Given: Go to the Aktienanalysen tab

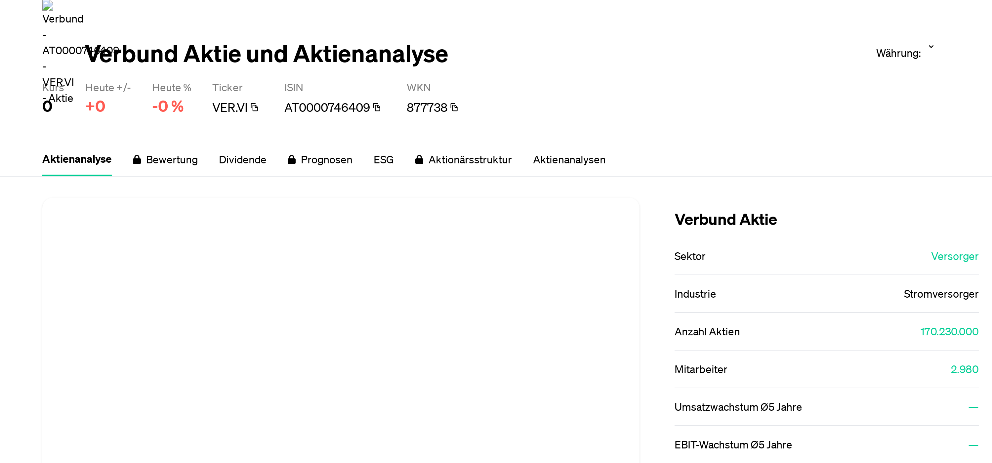Looking at the screenshot, I should pos(569,160).
